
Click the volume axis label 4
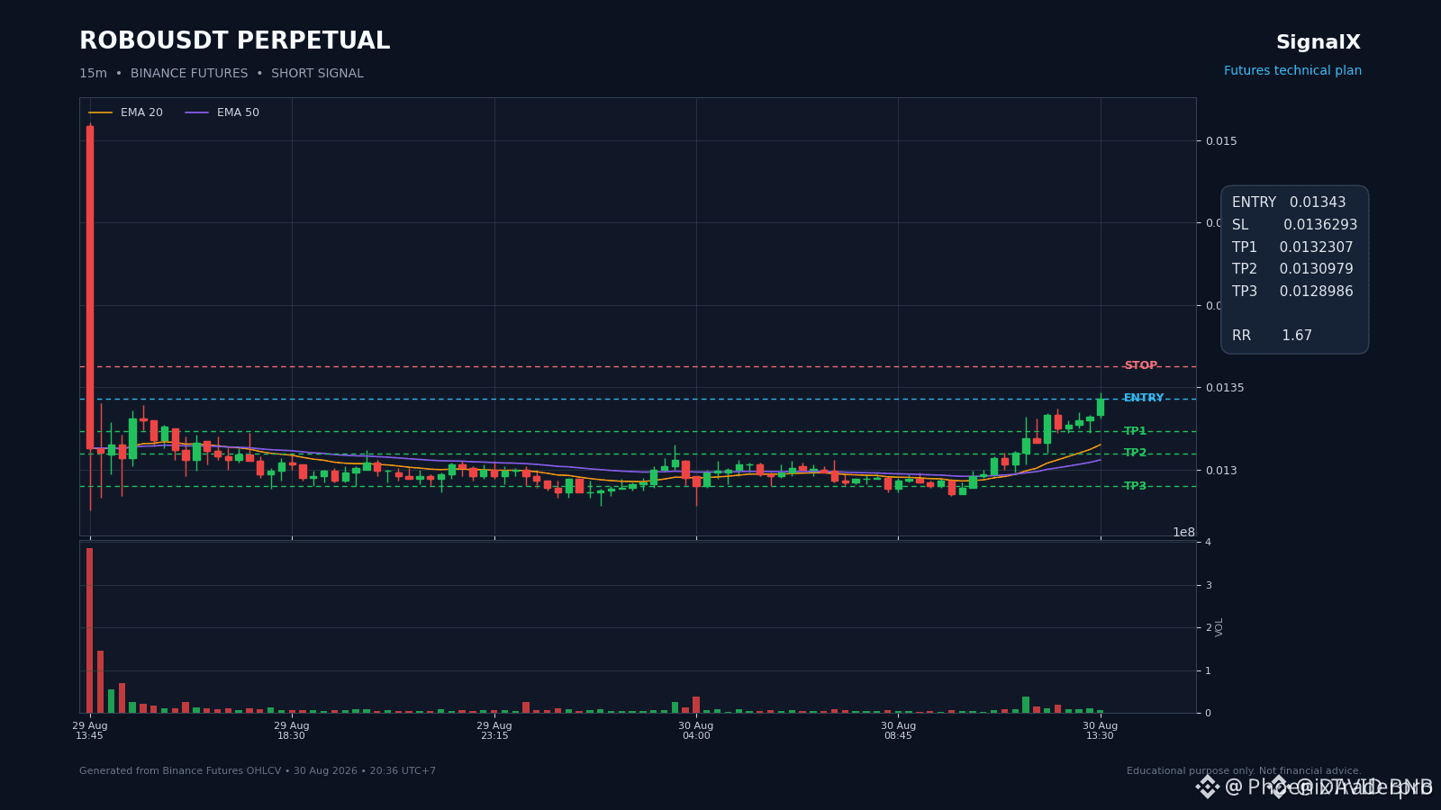coord(1209,542)
